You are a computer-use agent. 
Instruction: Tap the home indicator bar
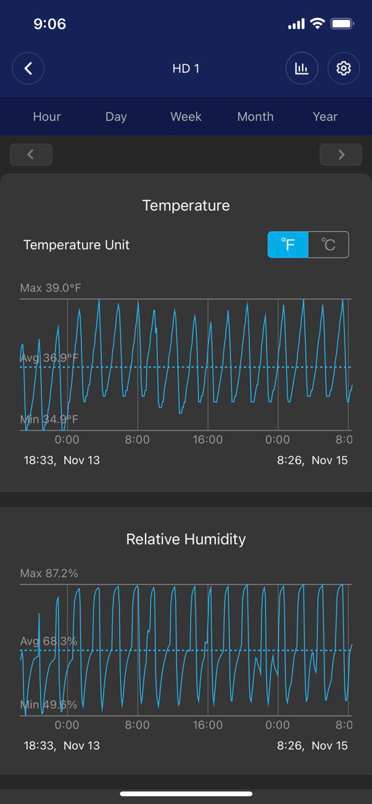[186, 794]
